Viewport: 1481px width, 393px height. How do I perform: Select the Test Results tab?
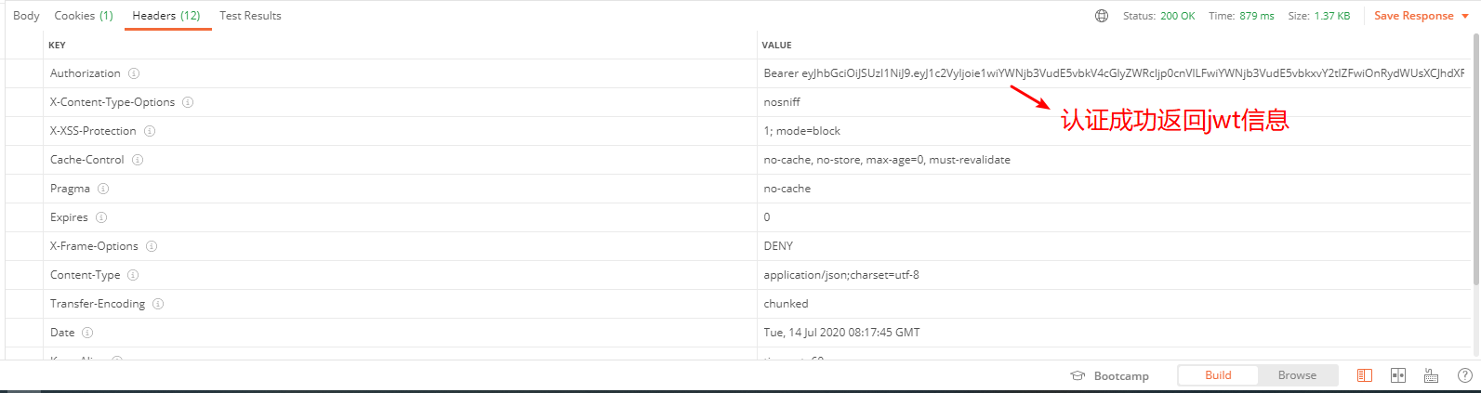[x=250, y=16]
